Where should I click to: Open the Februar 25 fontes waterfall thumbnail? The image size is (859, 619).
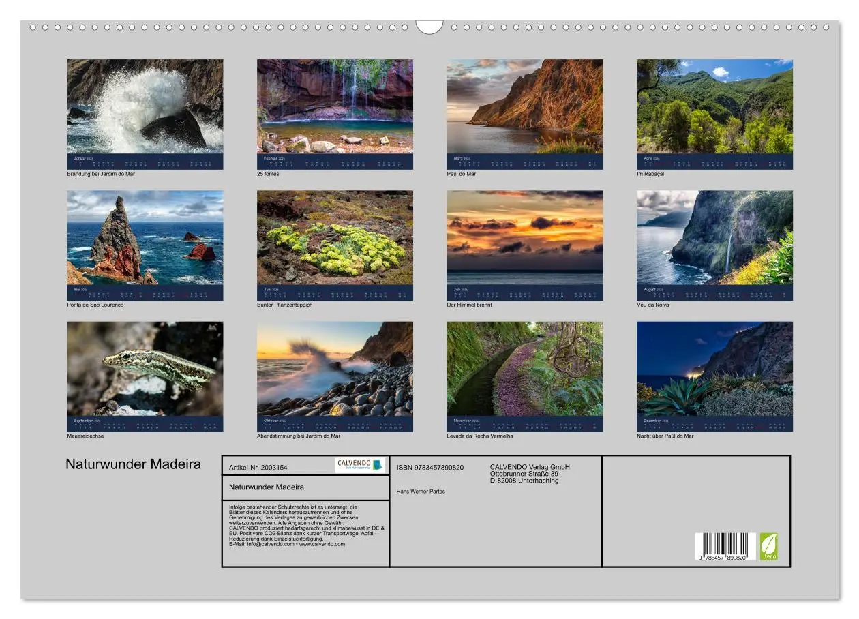click(x=334, y=106)
